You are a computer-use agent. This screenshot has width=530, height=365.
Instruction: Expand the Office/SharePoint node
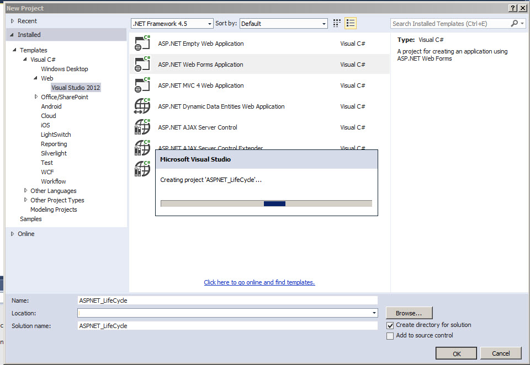tap(36, 97)
